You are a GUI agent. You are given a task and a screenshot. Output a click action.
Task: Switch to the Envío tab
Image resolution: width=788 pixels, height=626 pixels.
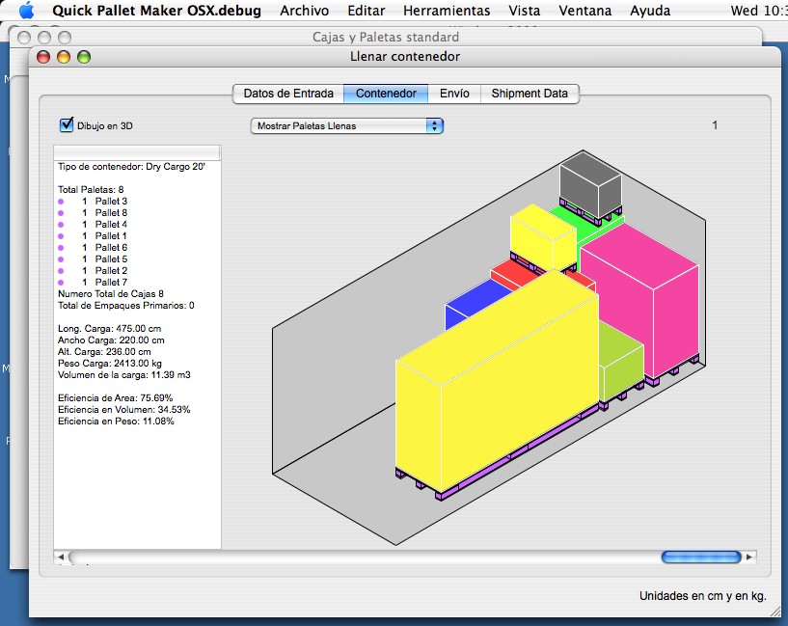454,94
